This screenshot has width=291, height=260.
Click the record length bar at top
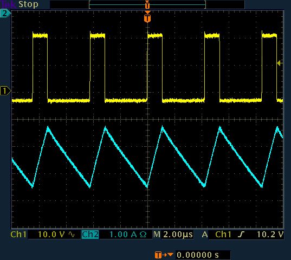(x=147, y=5)
